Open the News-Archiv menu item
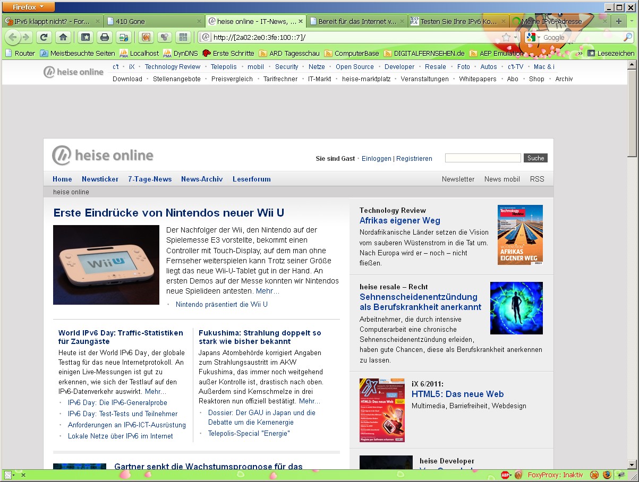The width and height of the screenshot is (639, 482). tap(202, 179)
